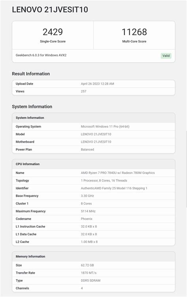Click the L1 Instruction Cache label
This screenshot has height=297, width=187.
pos(30,227)
